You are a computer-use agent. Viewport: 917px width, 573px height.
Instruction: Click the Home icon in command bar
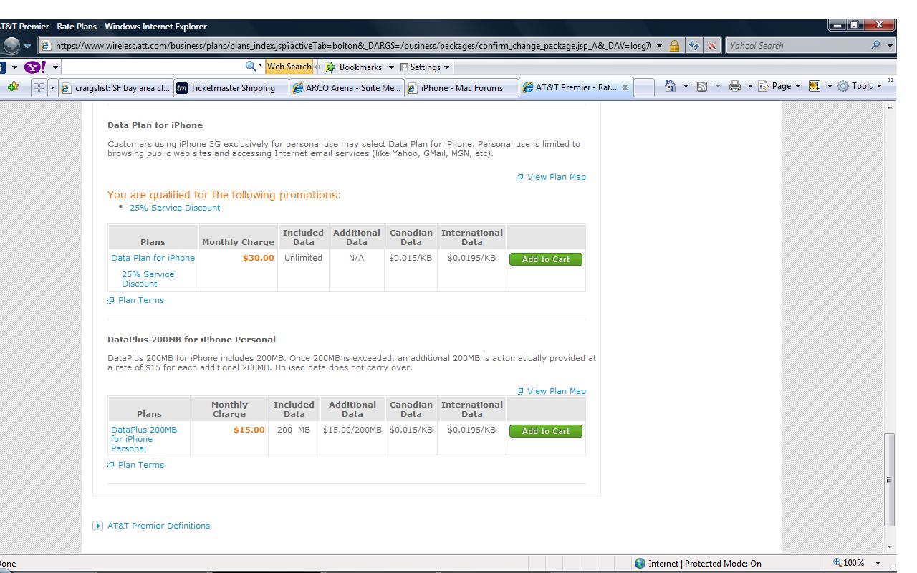[x=671, y=86]
